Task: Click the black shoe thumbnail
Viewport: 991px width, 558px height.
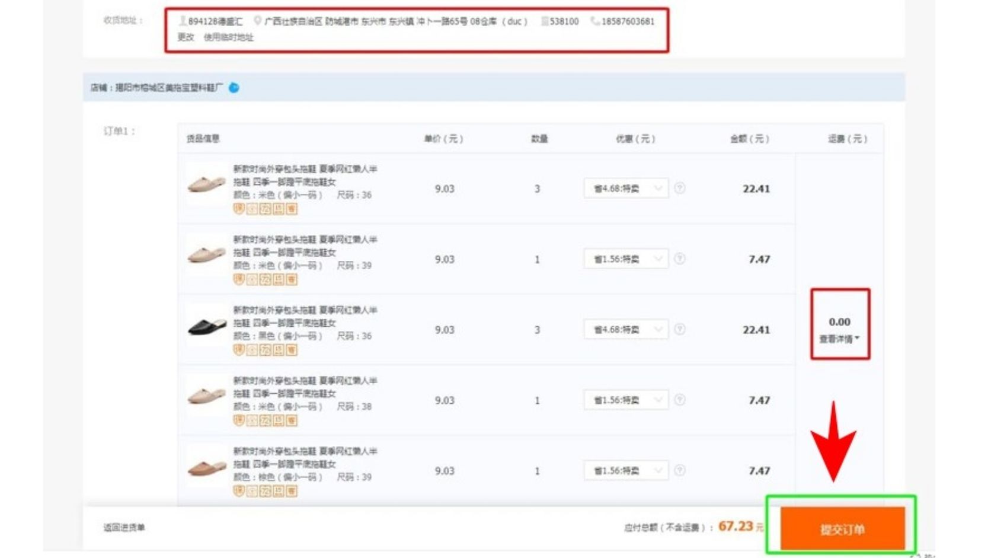Action: pyautogui.click(x=206, y=326)
